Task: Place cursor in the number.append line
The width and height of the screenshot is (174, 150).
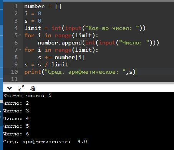Action: (x=98, y=43)
